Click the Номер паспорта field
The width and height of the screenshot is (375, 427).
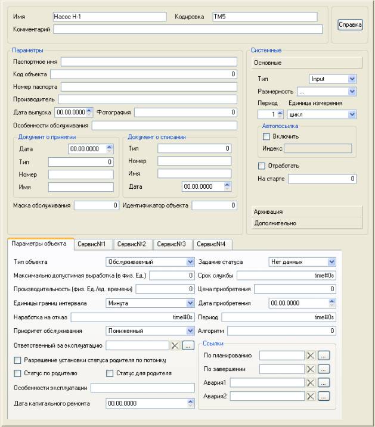tap(149, 87)
